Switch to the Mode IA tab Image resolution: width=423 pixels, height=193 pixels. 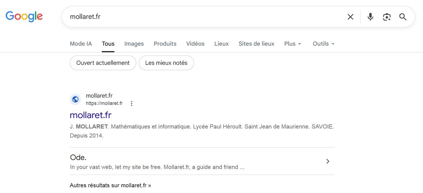click(x=81, y=44)
